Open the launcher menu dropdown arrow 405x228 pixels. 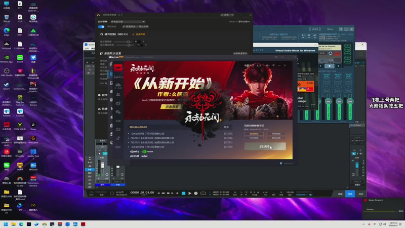pyautogui.click(x=273, y=65)
